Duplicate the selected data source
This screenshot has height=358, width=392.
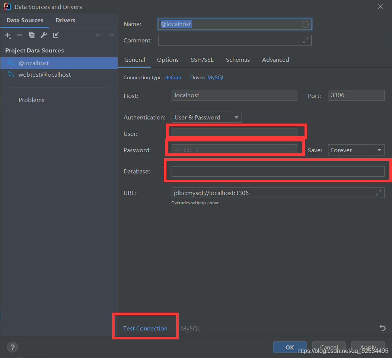pos(32,35)
